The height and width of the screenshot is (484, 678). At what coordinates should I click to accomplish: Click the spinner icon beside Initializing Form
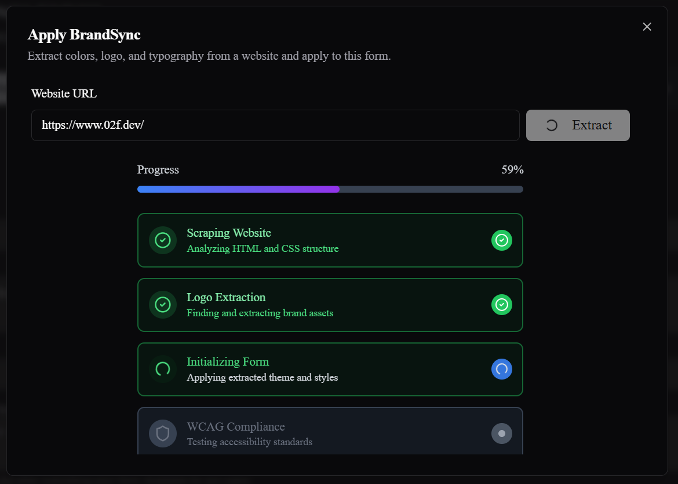click(x=162, y=369)
